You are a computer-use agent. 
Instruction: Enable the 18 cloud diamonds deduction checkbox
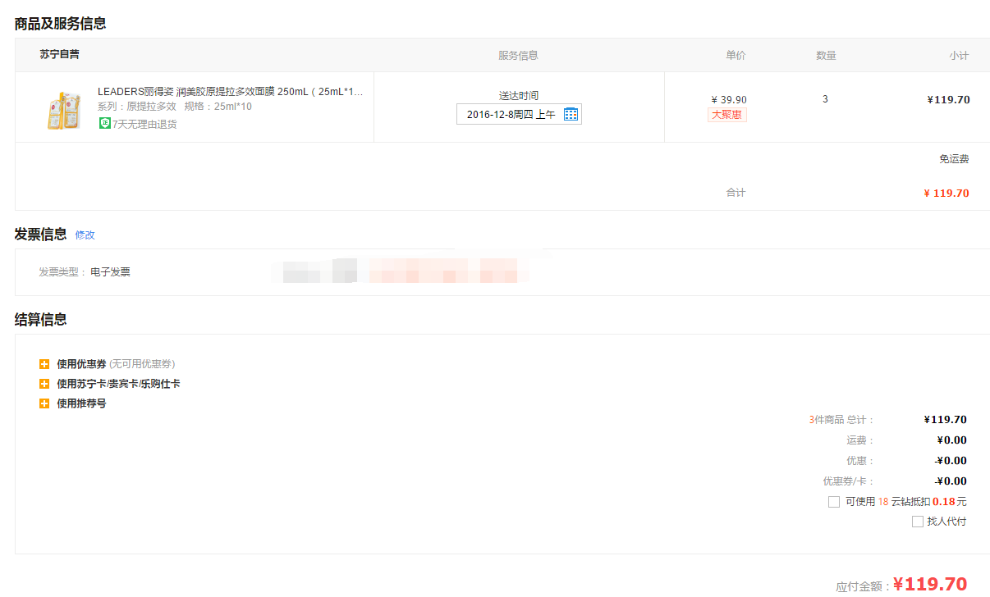tap(834, 502)
